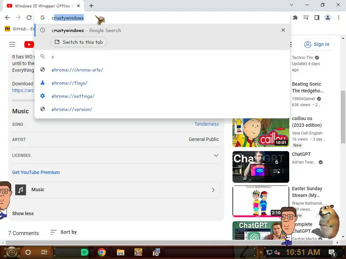Open the Sort by comments dropdown
Image resolution: width=346 pixels, height=259 pixels.
pos(64,232)
